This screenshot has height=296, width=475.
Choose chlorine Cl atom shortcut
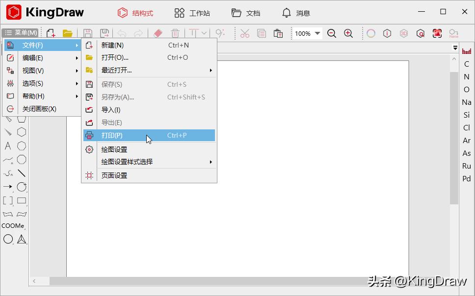click(x=466, y=127)
